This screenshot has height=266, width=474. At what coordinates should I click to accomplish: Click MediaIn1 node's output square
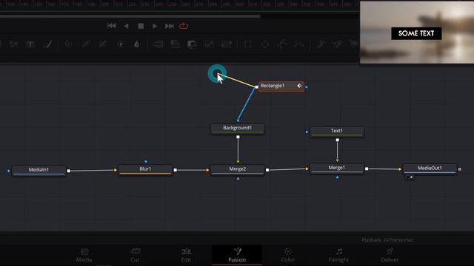point(69,171)
